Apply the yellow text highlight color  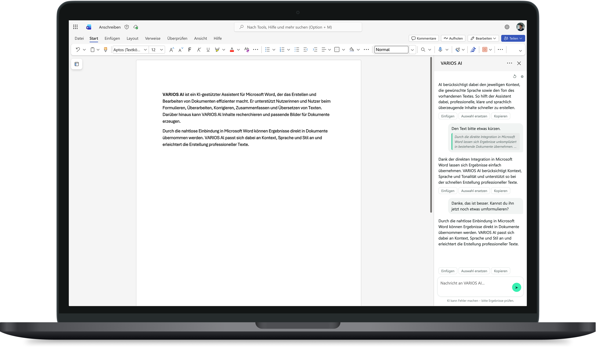(217, 50)
